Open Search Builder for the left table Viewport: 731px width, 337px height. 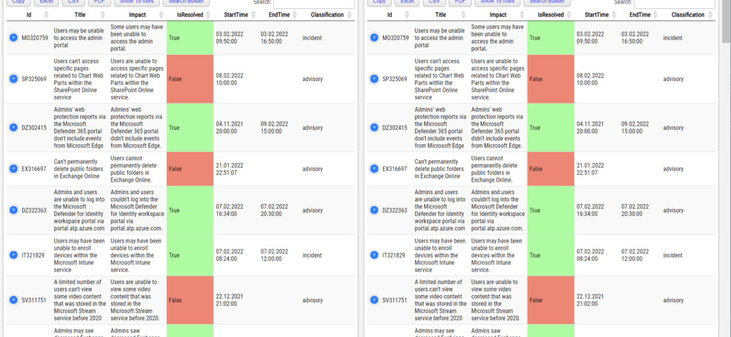point(186,2)
